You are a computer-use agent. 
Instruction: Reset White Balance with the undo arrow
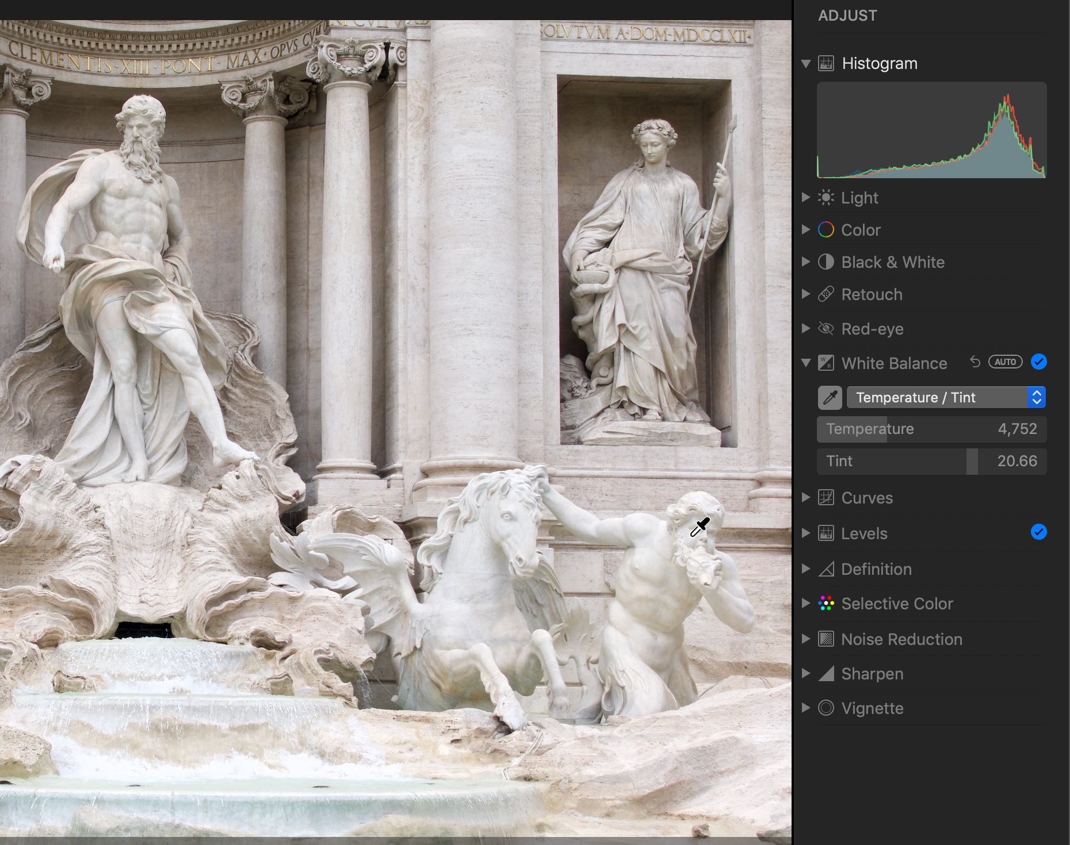(975, 362)
